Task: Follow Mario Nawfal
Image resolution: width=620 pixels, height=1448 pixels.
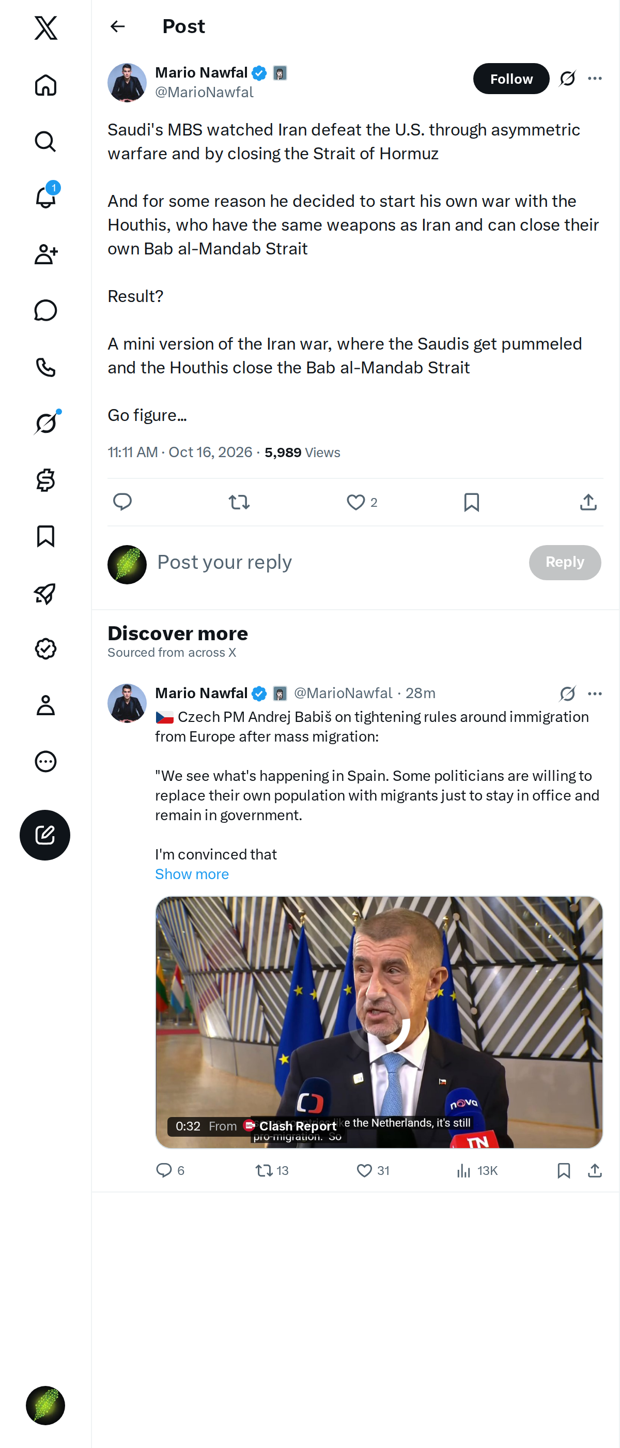Action: click(x=511, y=79)
